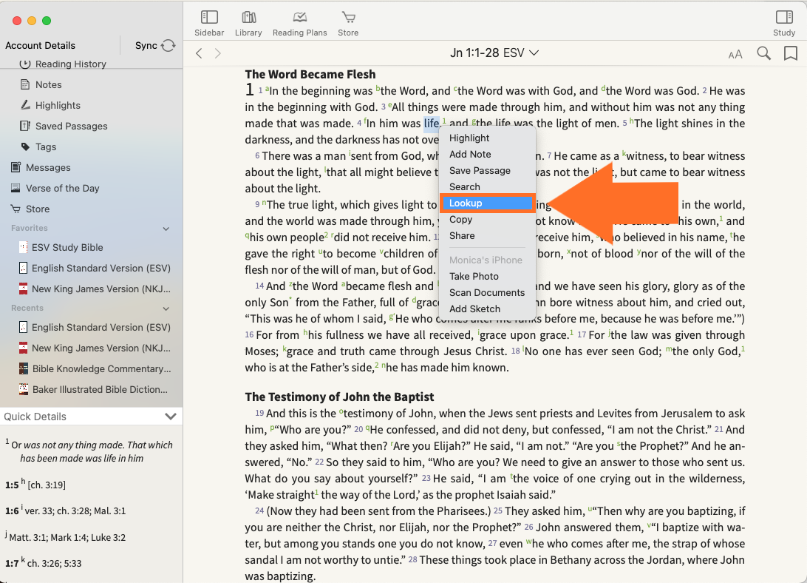Go back with left chevron arrow
807x583 pixels.
(200, 53)
